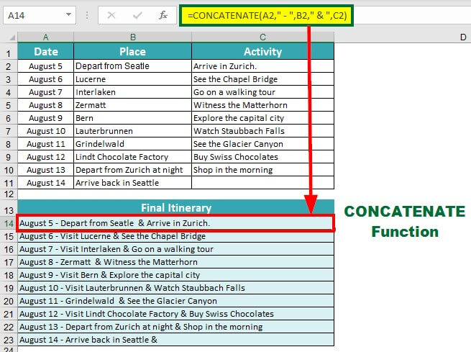
Task: Select the Zermatt place cell
Action: (133, 105)
